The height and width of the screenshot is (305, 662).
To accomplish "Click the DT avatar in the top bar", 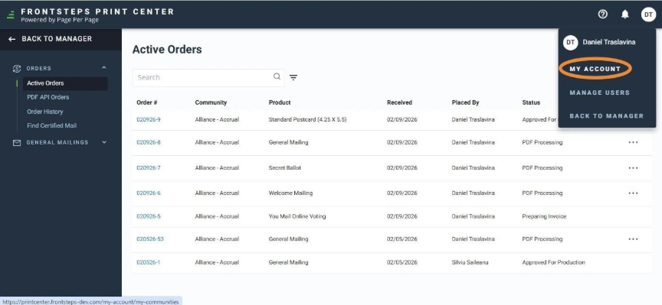I will click(x=648, y=15).
